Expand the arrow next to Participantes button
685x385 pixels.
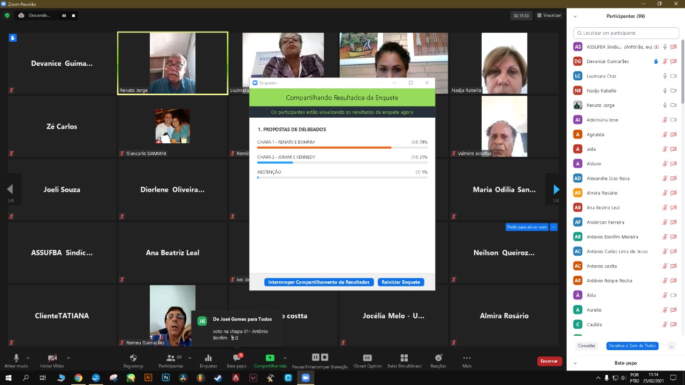tap(189, 358)
